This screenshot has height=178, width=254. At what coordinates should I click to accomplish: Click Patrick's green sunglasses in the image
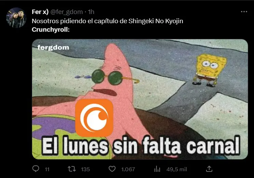(107, 77)
